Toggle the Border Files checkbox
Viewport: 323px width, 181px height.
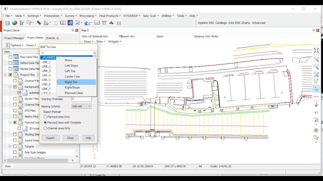pos(15,99)
